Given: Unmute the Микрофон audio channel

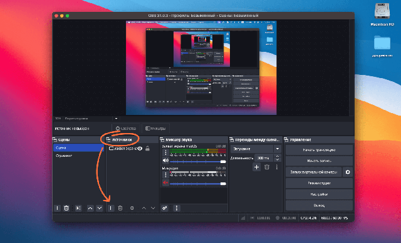Looking at the screenshot, I should (x=165, y=183).
